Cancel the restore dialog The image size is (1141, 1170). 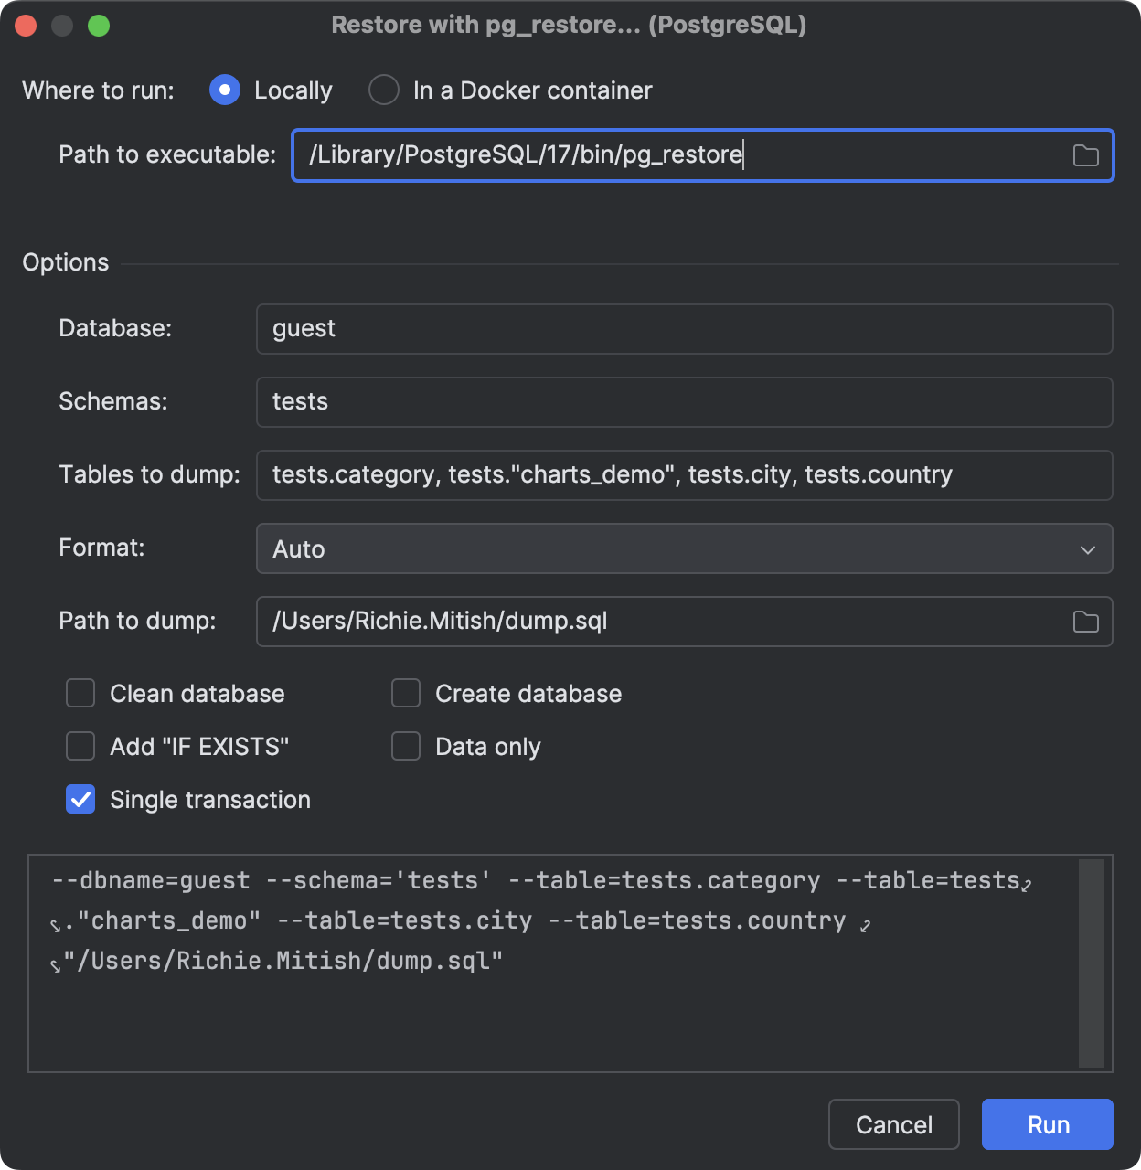893,1124
